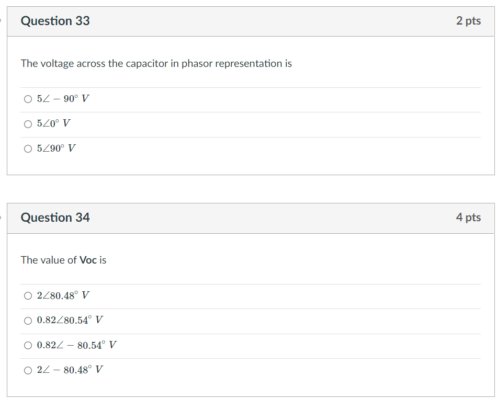497x399 pixels.
Task: Click the Question 34 heading
Action: pos(55,218)
